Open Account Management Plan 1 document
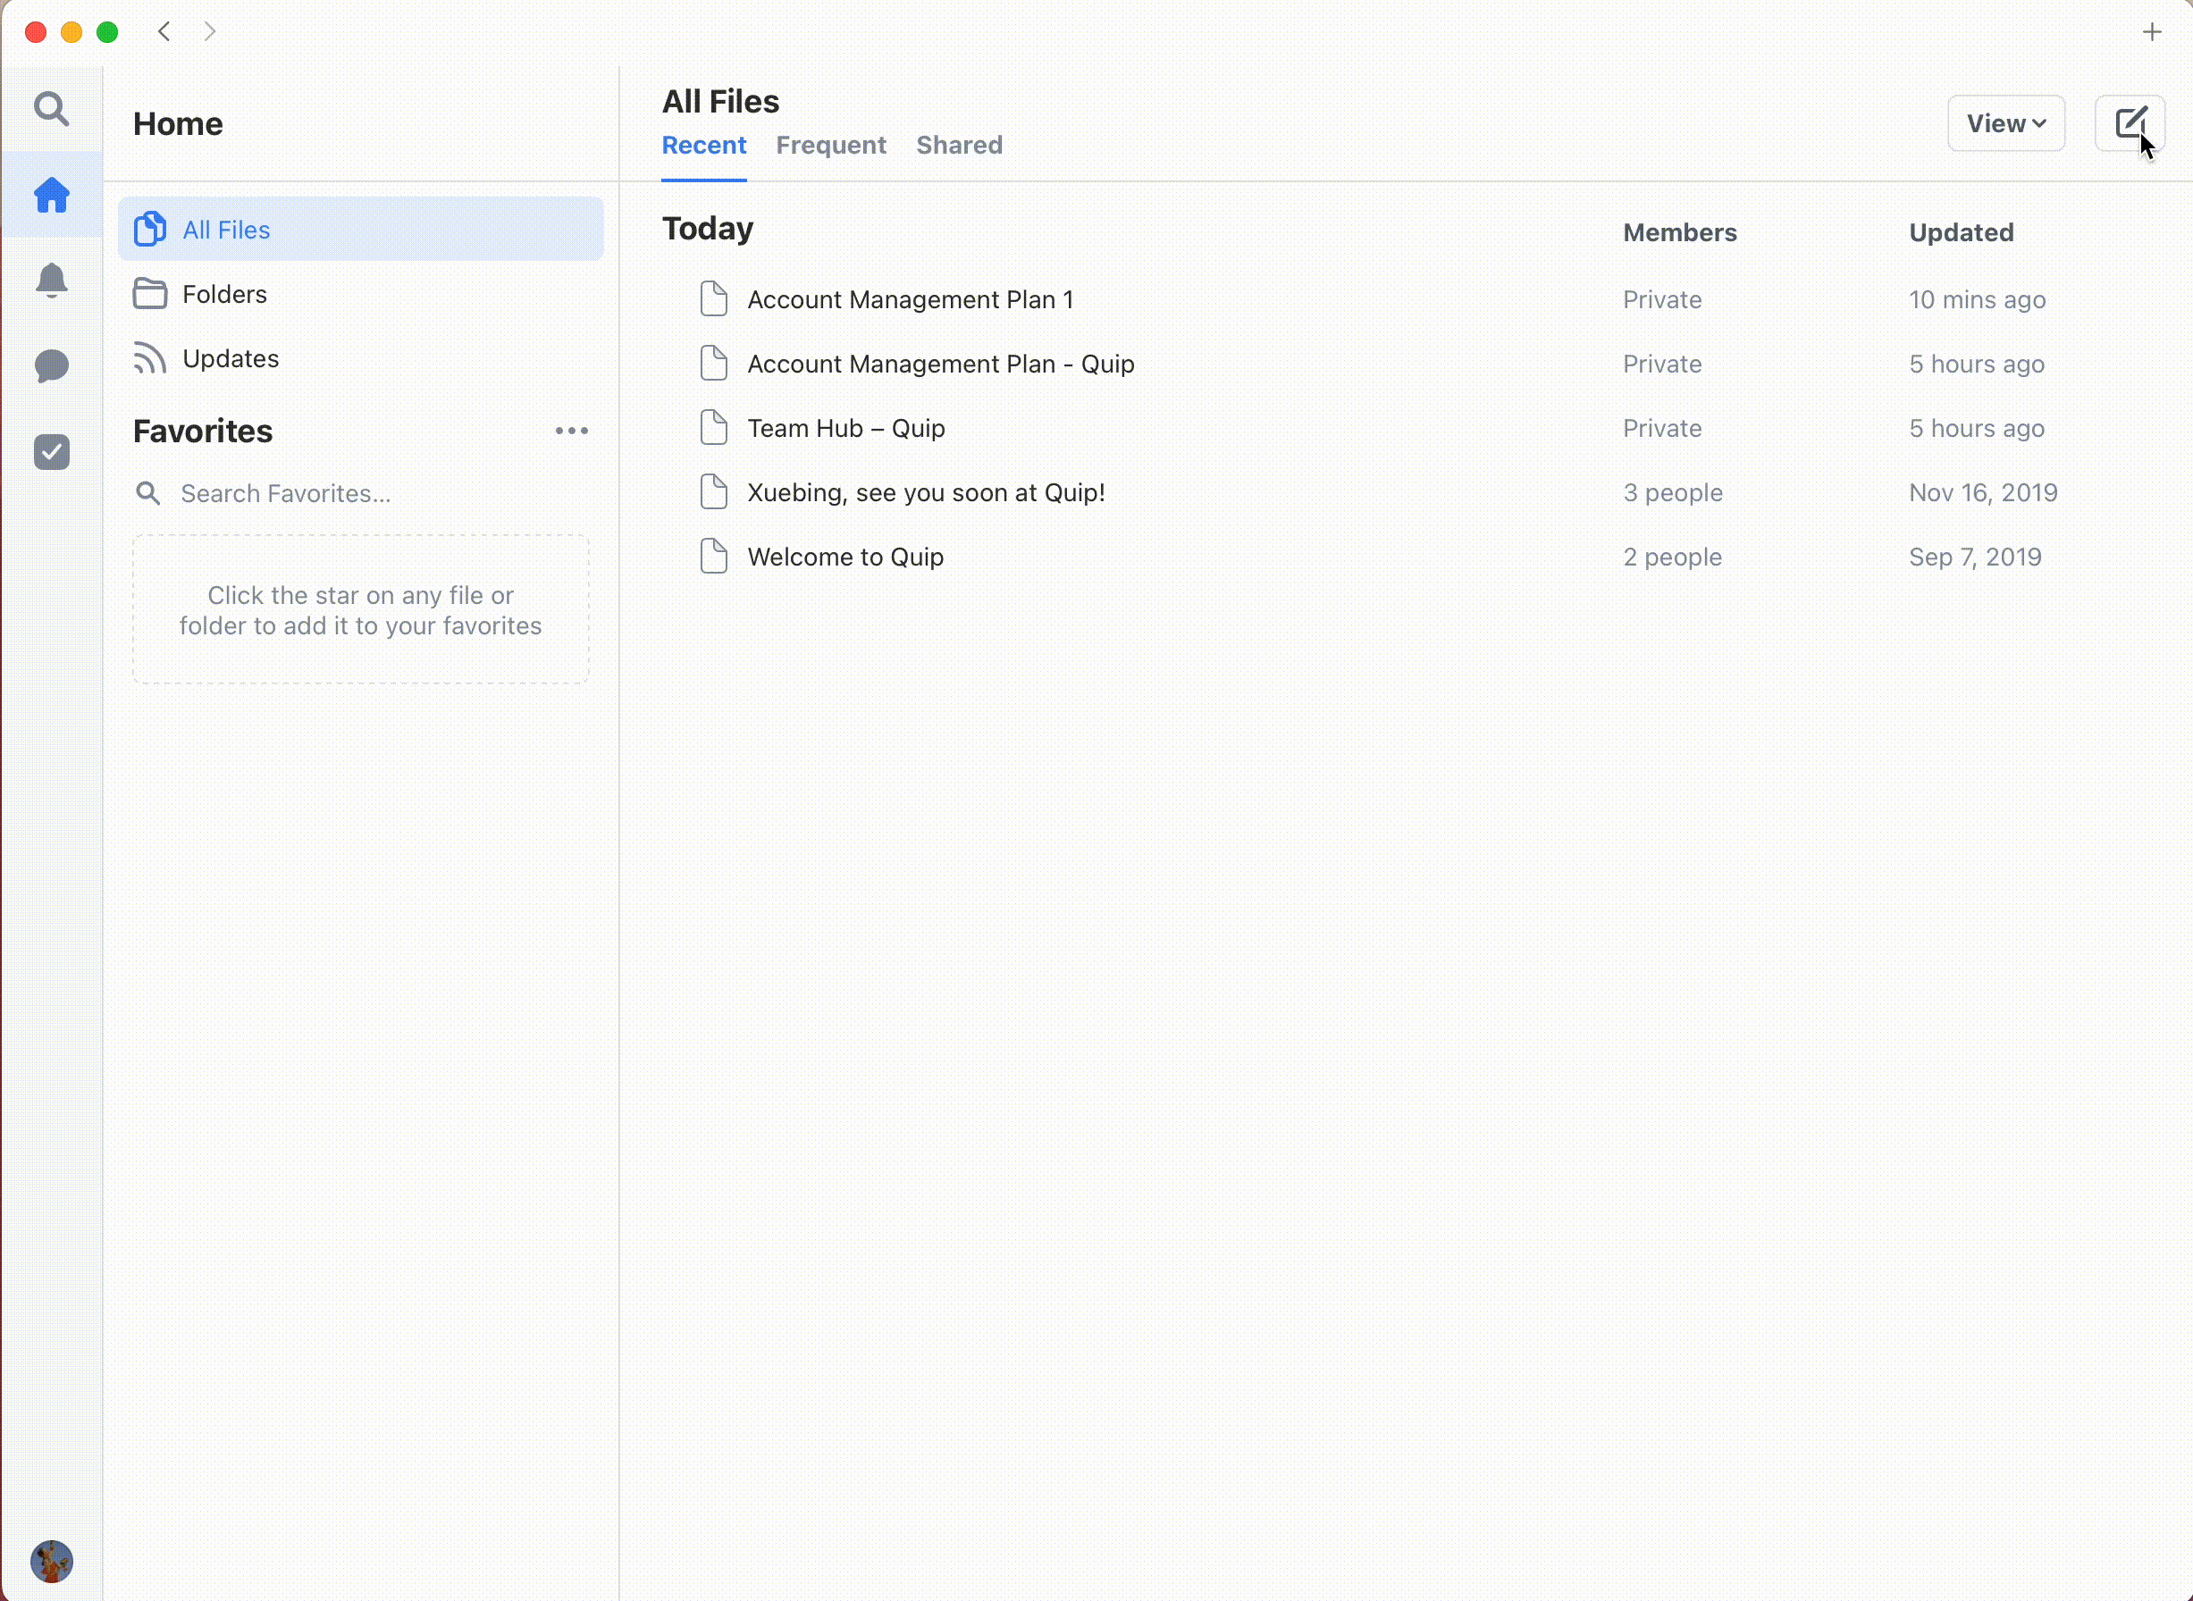The height and width of the screenshot is (1601, 2193). (x=910, y=299)
